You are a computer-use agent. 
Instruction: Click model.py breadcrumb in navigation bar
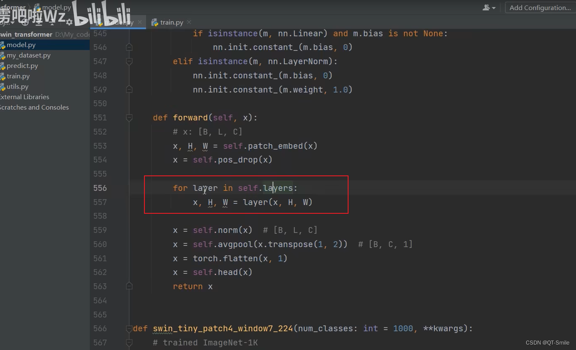tap(53, 7)
